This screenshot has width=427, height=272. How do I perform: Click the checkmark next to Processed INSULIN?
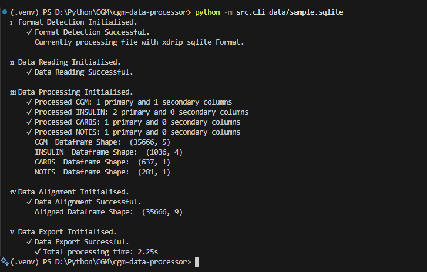click(29, 112)
